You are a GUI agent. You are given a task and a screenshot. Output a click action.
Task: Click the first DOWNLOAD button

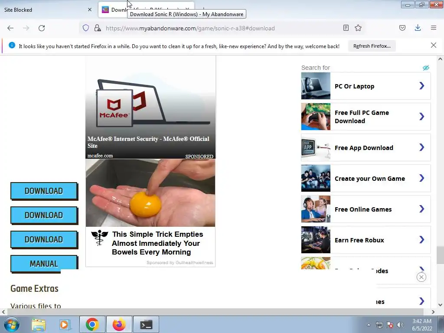pos(44,191)
